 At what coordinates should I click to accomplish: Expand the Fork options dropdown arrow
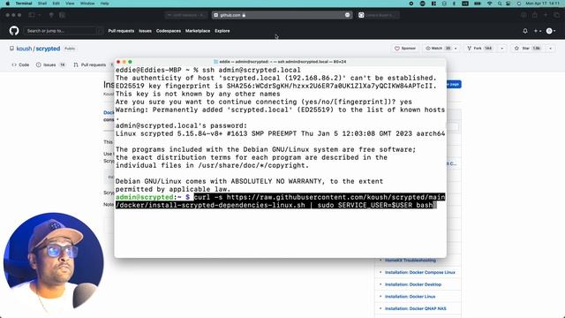pyautogui.click(x=502, y=49)
